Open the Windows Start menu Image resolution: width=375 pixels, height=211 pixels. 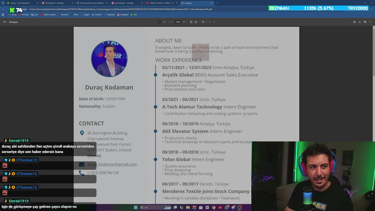(136, 207)
